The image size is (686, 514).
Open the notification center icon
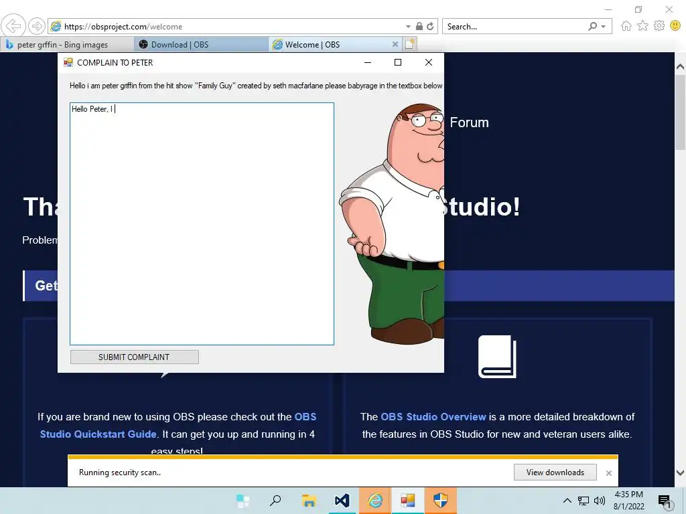[x=665, y=501]
